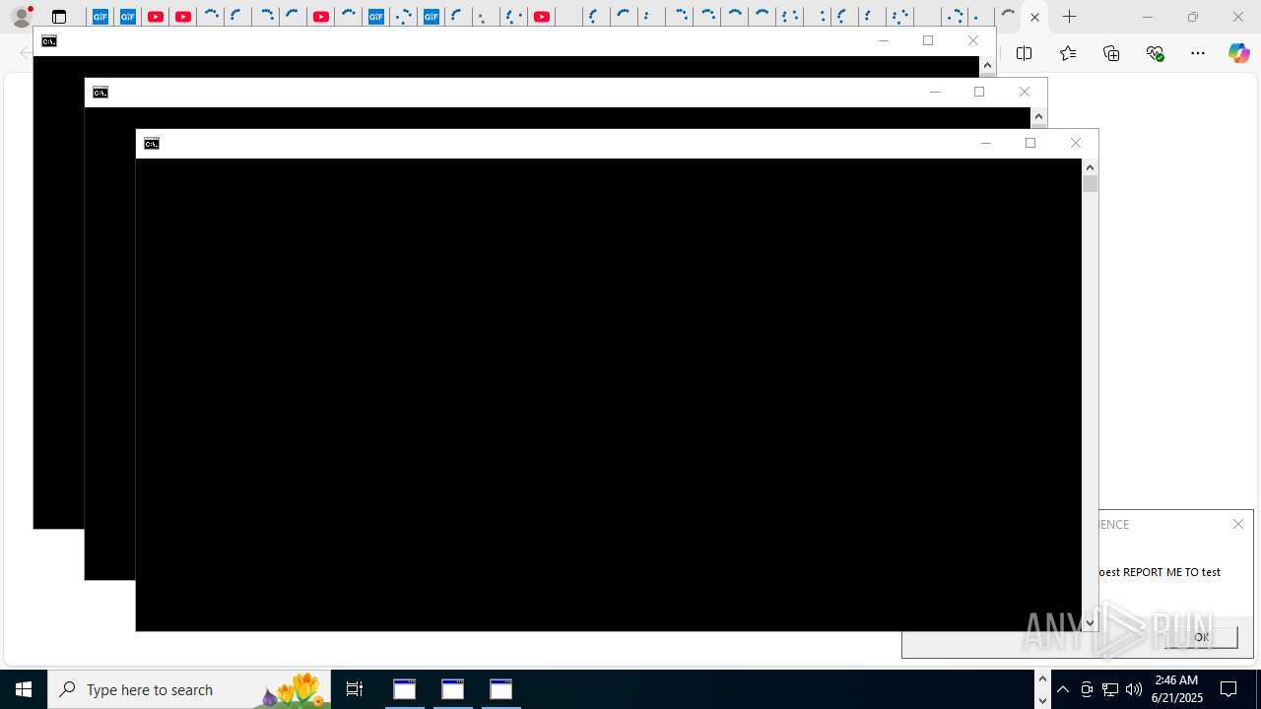This screenshot has height=709, width=1261.
Task: Open front console window system icon
Action: [152, 144]
